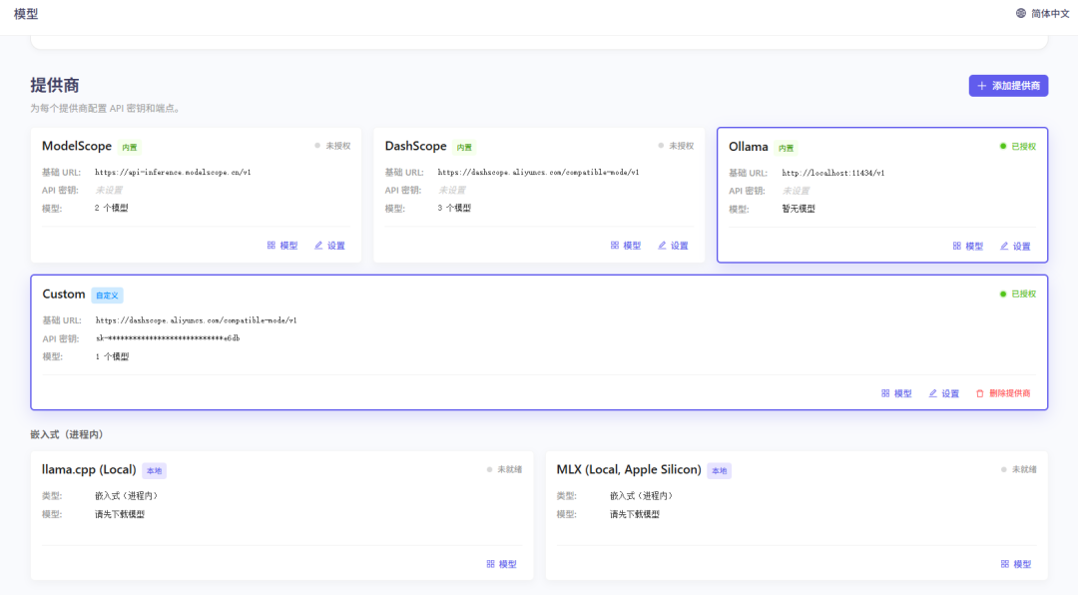Screen dimensions: 1078x595
Task: Click the 自定义 tag on Custom card
Action: [107, 296]
